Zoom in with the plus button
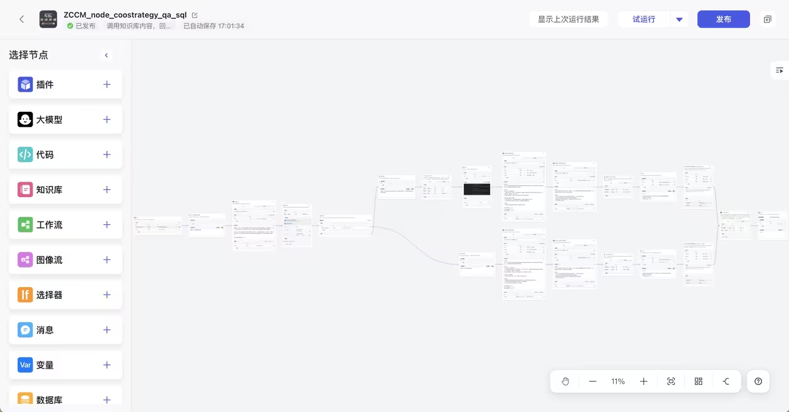789x412 pixels. 643,381
